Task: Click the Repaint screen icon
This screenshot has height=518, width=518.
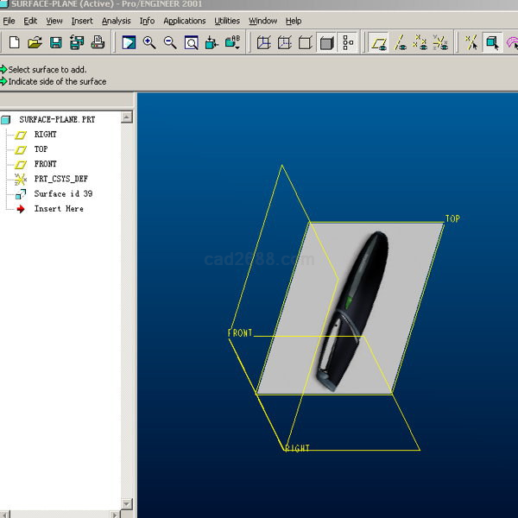Action: pos(129,42)
